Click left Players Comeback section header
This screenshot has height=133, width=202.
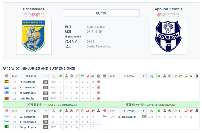(x=52, y=105)
